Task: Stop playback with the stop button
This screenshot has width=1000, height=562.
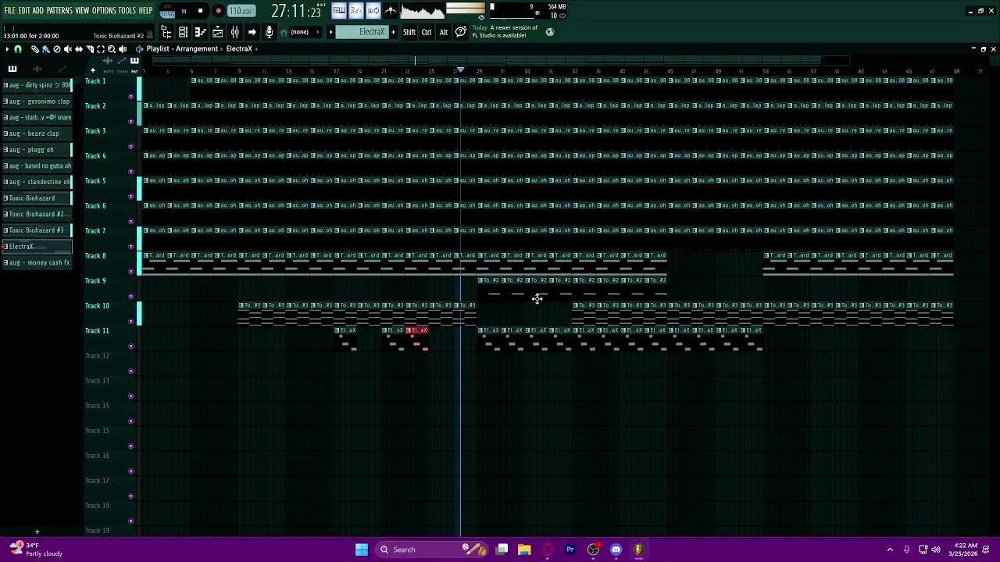Action: (200, 11)
